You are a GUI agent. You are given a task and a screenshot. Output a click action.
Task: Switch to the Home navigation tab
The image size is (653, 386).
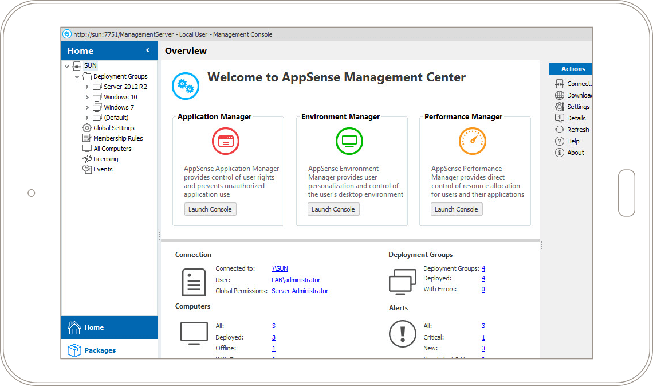109,327
